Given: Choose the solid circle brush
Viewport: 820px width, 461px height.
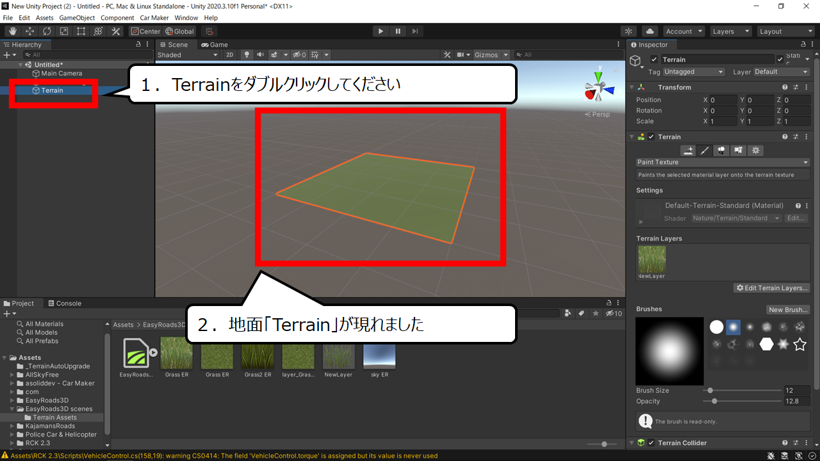Looking at the screenshot, I should pos(716,327).
